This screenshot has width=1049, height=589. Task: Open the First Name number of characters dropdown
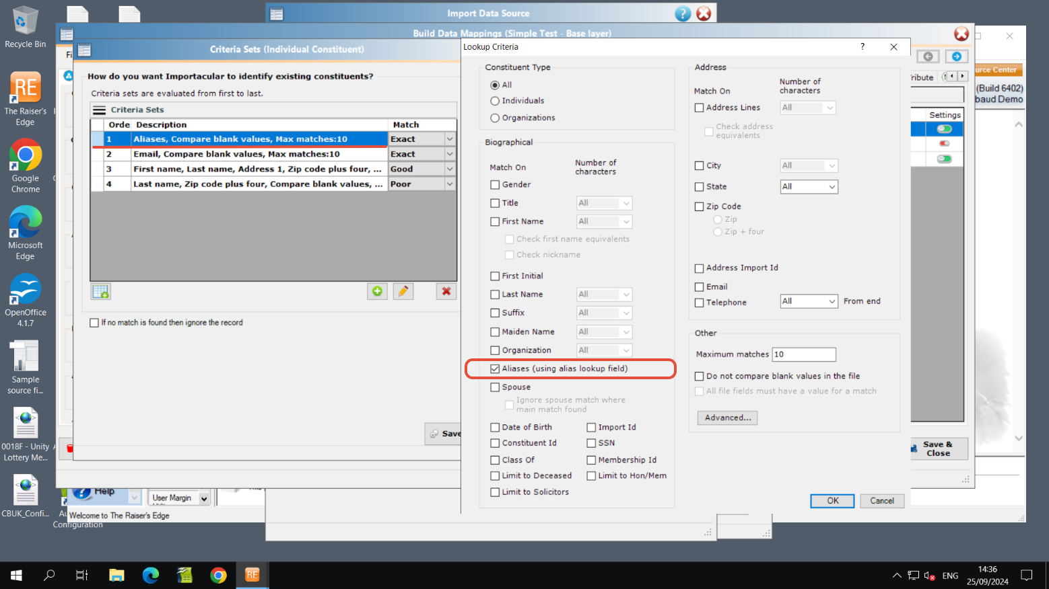[x=626, y=221]
